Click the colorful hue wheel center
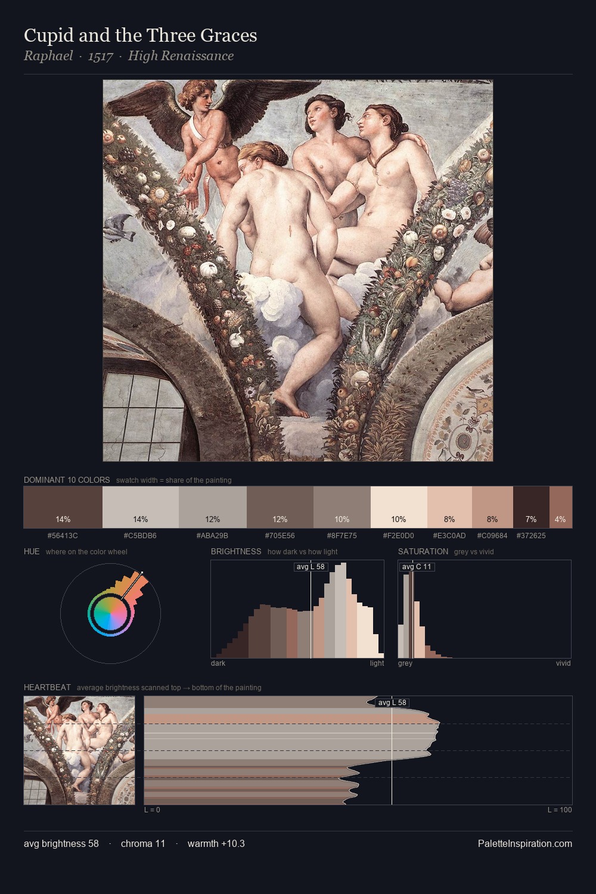Viewport: 596px width, 894px height. 110,613
